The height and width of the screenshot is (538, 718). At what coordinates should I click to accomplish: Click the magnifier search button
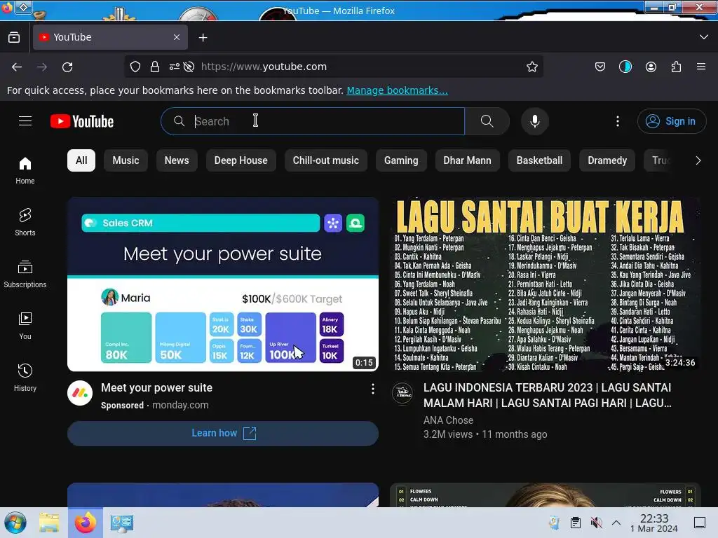[487, 121]
